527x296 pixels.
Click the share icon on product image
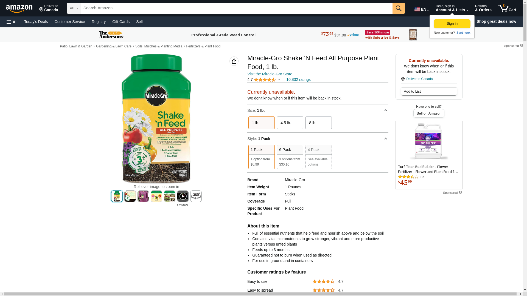tap(234, 61)
